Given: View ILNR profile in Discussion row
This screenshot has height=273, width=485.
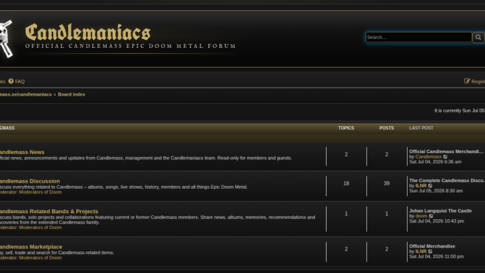Looking at the screenshot, I should pos(420,186).
